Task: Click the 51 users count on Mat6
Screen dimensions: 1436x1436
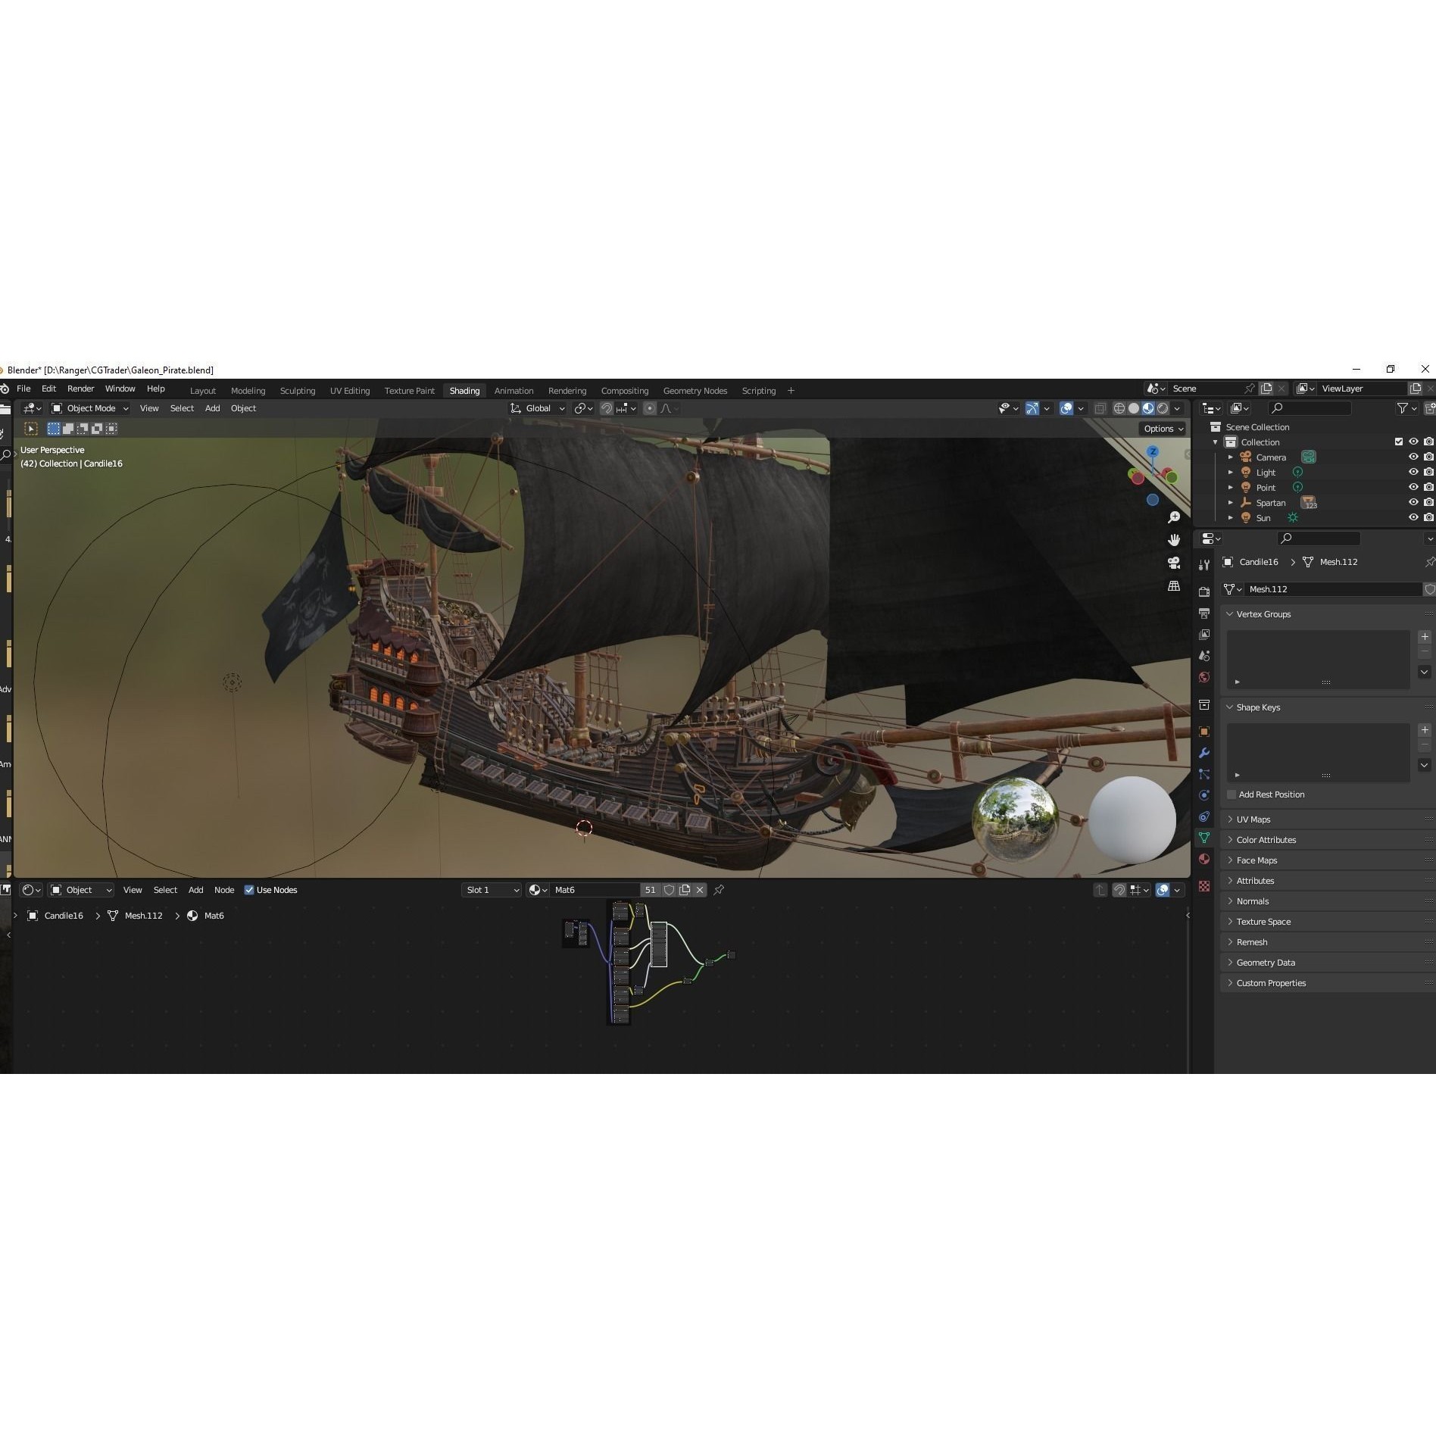Action: [650, 890]
